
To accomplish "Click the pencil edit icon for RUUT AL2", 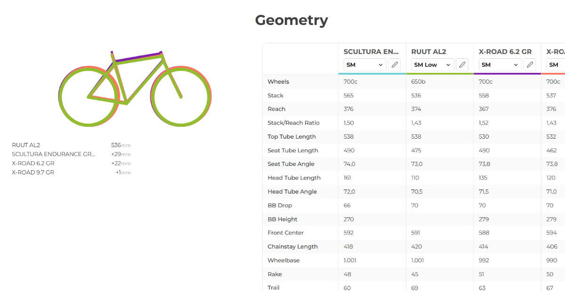I will tap(462, 65).
